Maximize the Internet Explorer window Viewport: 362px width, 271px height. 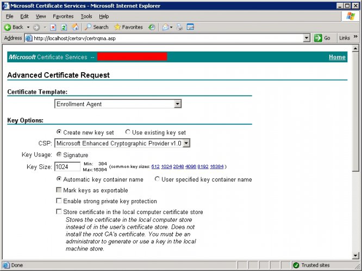tap(347, 6)
